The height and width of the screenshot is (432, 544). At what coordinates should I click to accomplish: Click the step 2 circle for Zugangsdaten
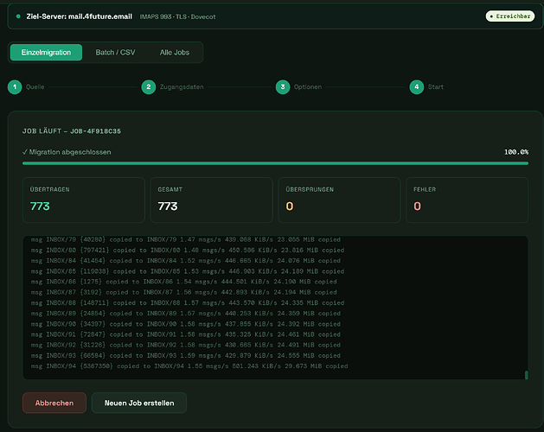click(x=149, y=86)
